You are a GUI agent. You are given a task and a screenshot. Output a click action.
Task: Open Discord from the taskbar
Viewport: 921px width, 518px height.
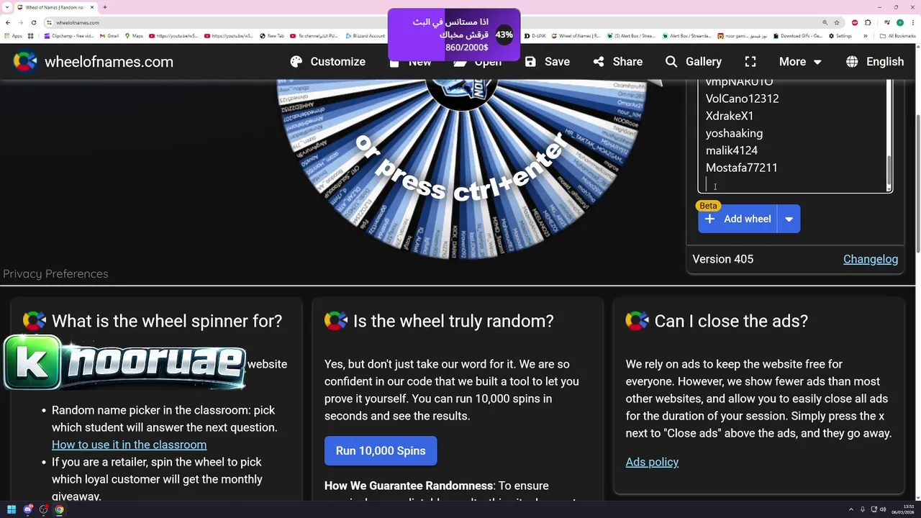coord(28,509)
